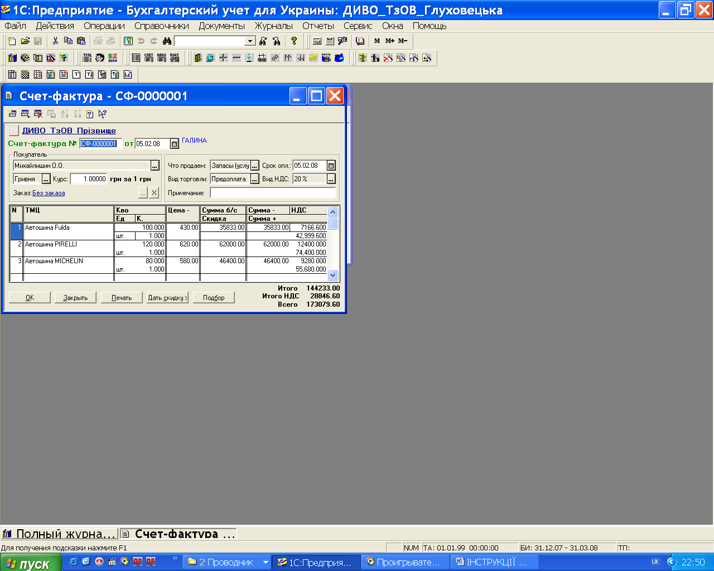Image resolution: width=714 pixels, height=571 pixels.
Task: Open the Проводник taskbar item
Action: click(x=227, y=562)
